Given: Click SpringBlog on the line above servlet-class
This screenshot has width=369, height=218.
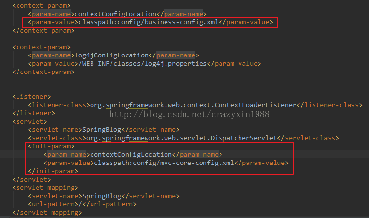Looking at the screenshot, I should (102, 130).
